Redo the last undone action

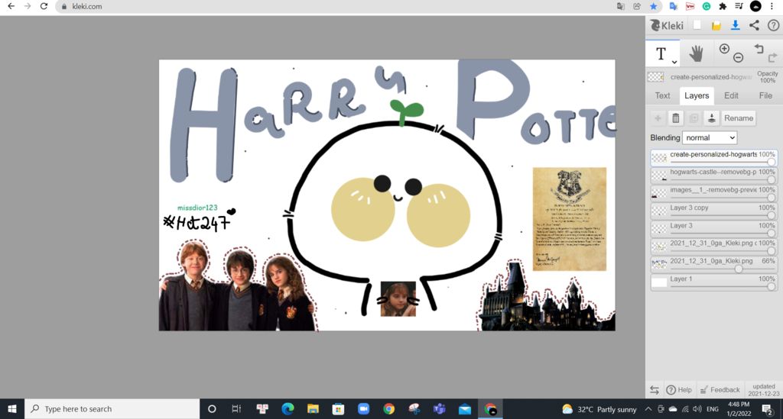[x=772, y=57]
